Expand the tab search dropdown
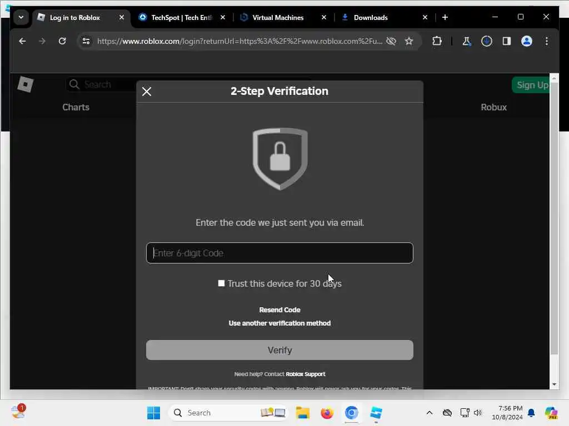Viewport: 569px width, 426px height. click(21, 17)
